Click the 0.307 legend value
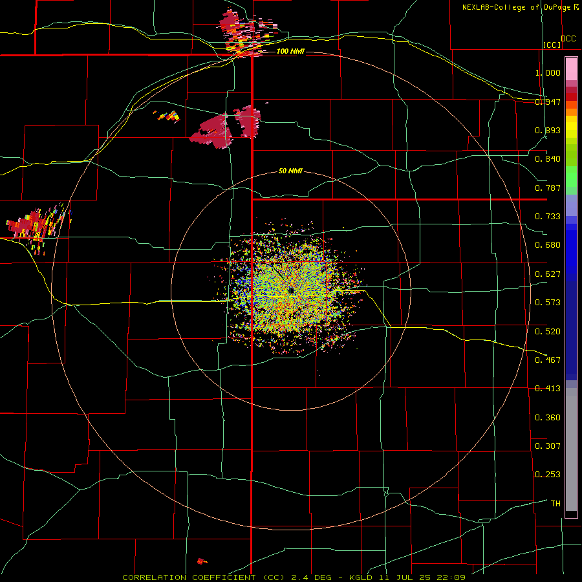Screen dimensions: 582x582 pos(548,446)
